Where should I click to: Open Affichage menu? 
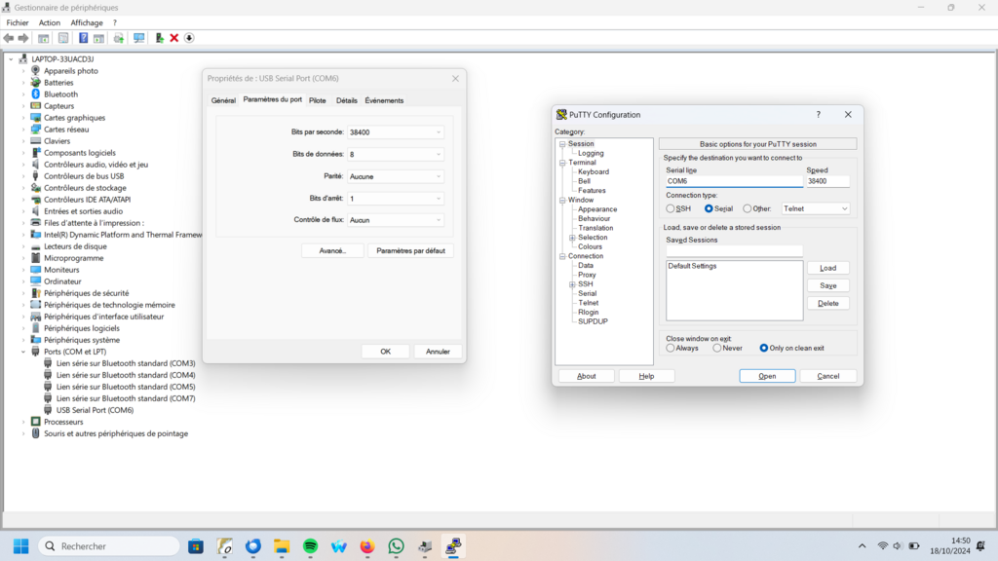coord(87,23)
